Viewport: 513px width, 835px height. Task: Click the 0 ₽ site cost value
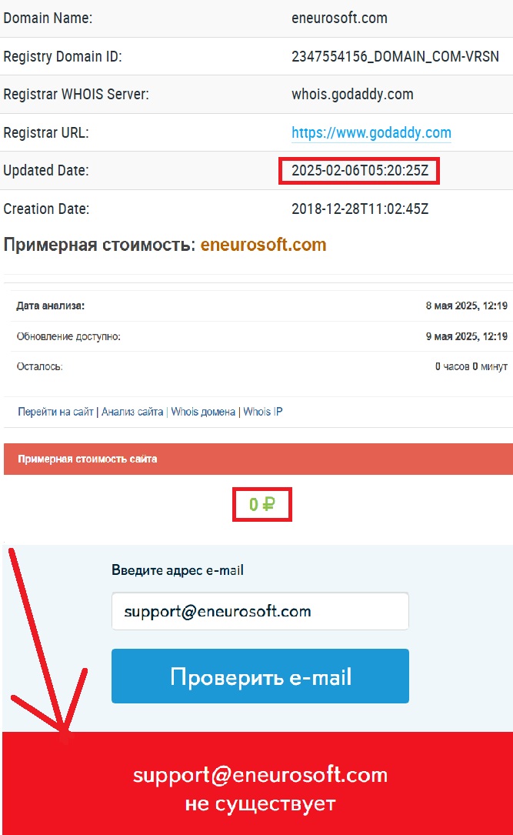(x=261, y=504)
